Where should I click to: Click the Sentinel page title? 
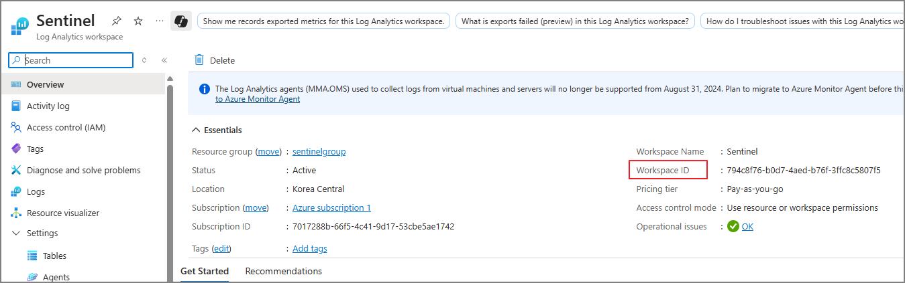click(x=66, y=21)
